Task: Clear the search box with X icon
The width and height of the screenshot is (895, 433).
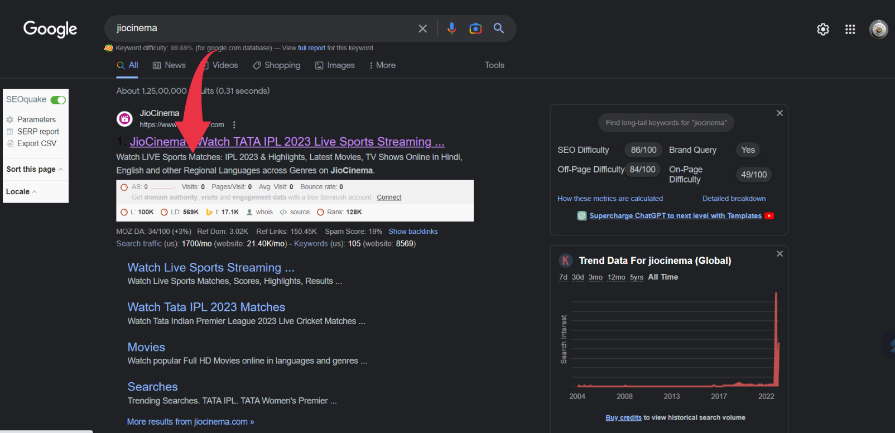Action: [x=423, y=28]
